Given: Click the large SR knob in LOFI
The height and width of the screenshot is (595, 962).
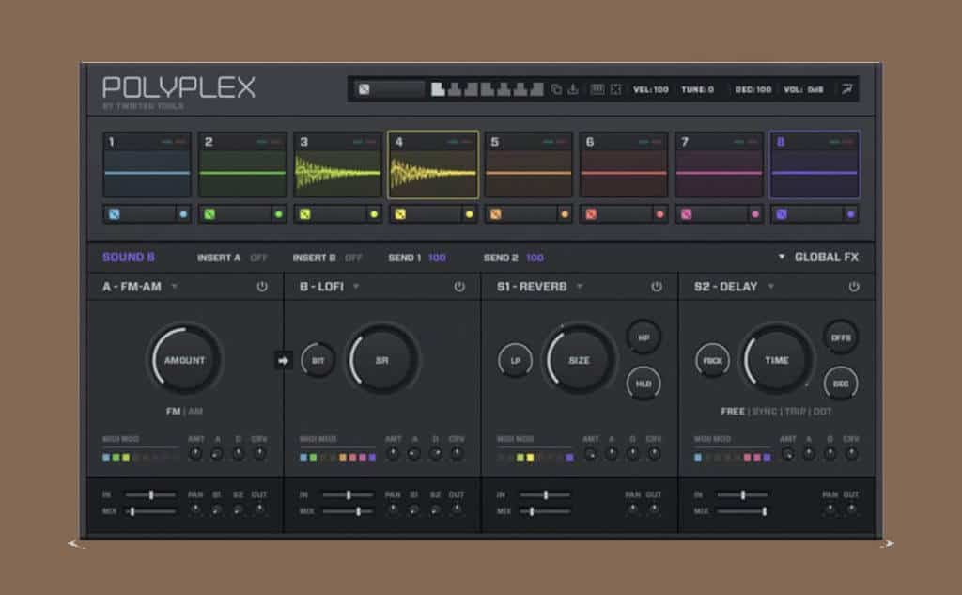Looking at the screenshot, I should coord(381,360).
